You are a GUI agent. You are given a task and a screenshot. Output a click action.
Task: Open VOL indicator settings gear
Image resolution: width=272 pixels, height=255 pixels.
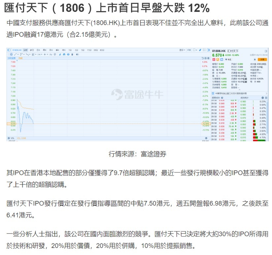tap(9, 138)
